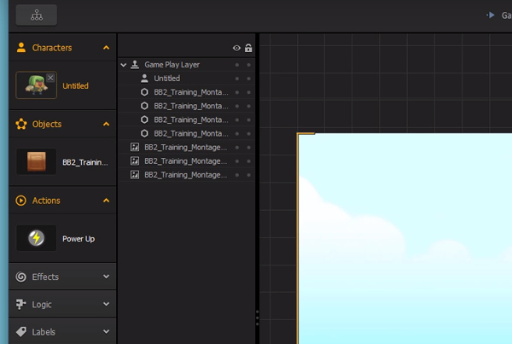Click the Characters person icon
Screen dimensions: 512x344
[x=21, y=48]
